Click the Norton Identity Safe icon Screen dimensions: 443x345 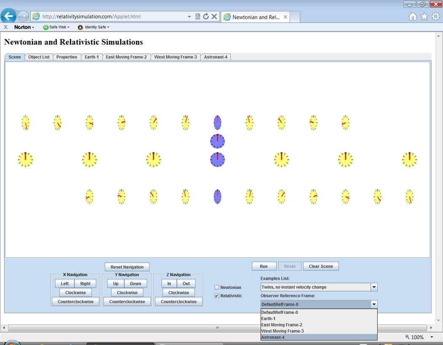click(80, 27)
